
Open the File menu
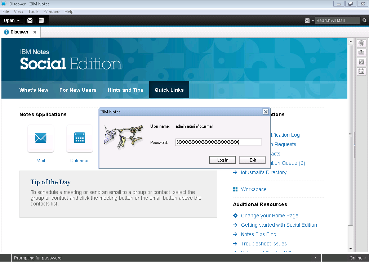[x=6, y=12]
